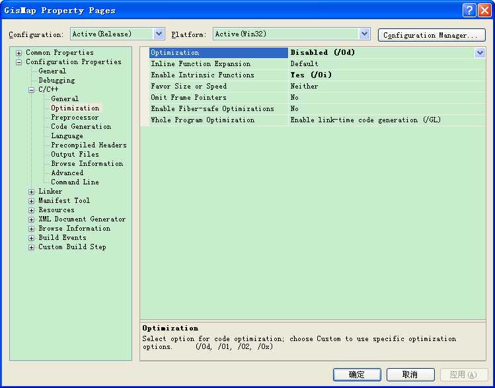Image resolution: width=495 pixels, height=388 pixels.
Task: Expand the Common Properties node
Action: (x=19, y=53)
